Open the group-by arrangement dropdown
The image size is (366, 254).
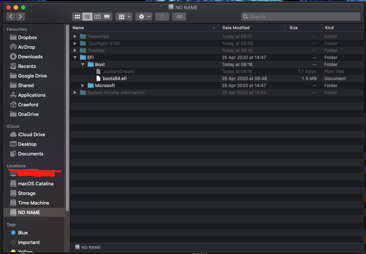(124, 17)
